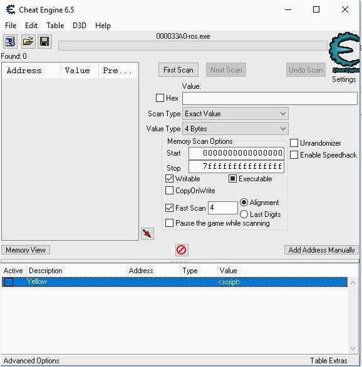Click the Value input field
This screenshot has height=367, width=362.
[270, 98]
